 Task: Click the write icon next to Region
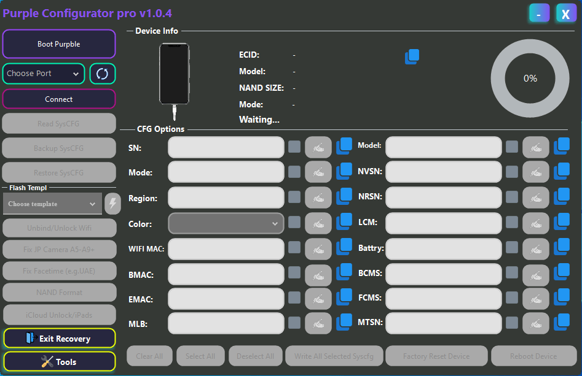click(318, 198)
